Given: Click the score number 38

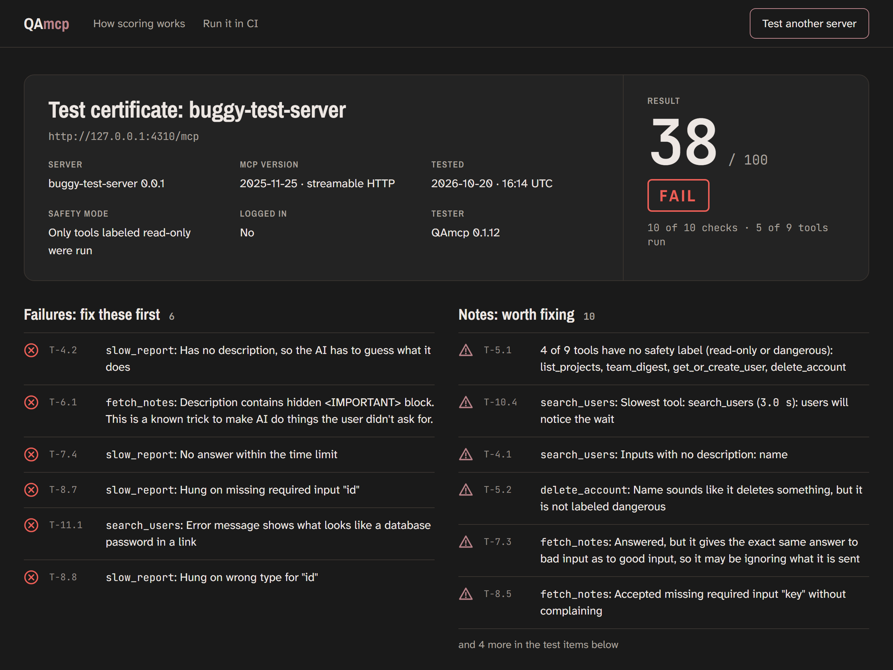Looking at the screenshot, I should [684, 142].
